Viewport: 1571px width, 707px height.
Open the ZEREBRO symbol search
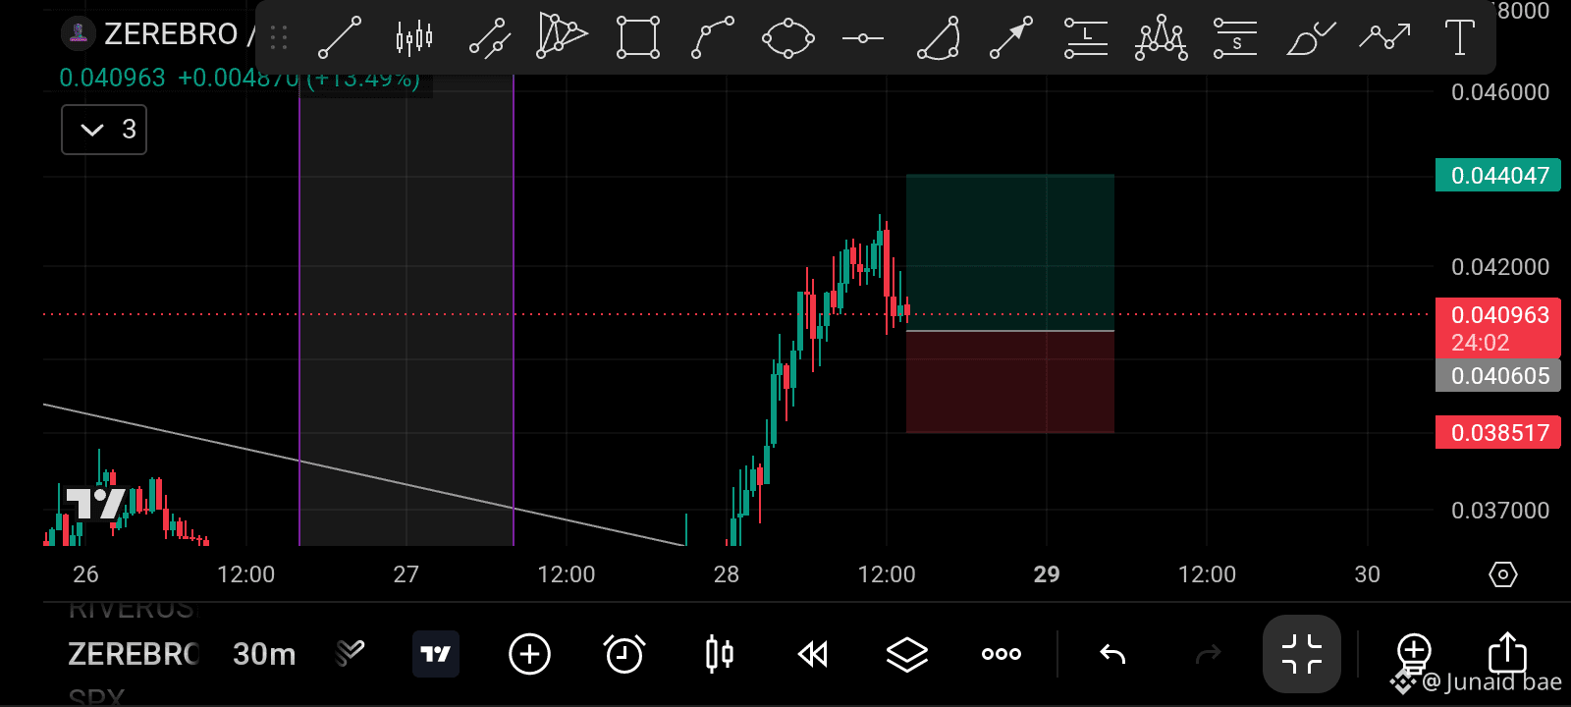[x=134, y=654]
